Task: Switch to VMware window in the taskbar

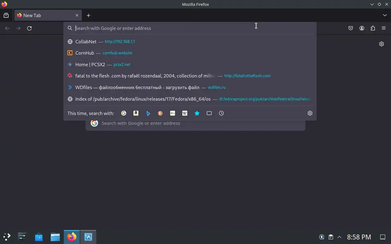Action: pyautogui.click(x=88, y=237)
